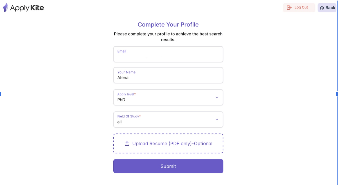Click the Your Name field label
Screen dimensions: 338x185
tap(126, 72)
